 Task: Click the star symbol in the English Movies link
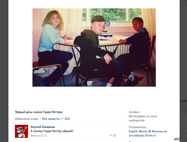(150, 131)
